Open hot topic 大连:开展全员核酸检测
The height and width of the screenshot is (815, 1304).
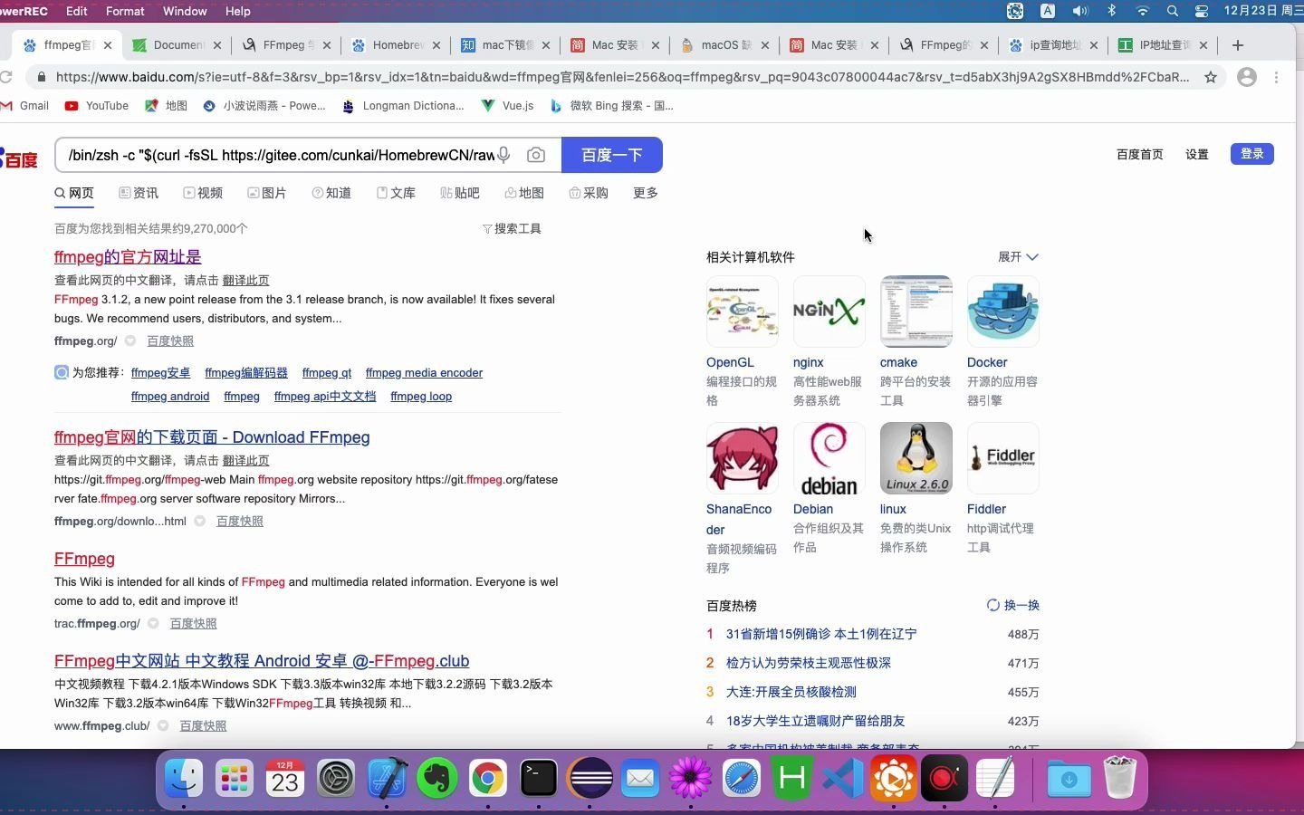pyautogui.click(x=791, y=692)
